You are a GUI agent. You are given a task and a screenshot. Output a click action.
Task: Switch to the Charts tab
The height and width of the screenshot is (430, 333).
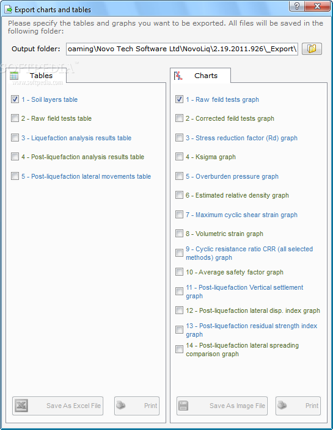(200, 76)
